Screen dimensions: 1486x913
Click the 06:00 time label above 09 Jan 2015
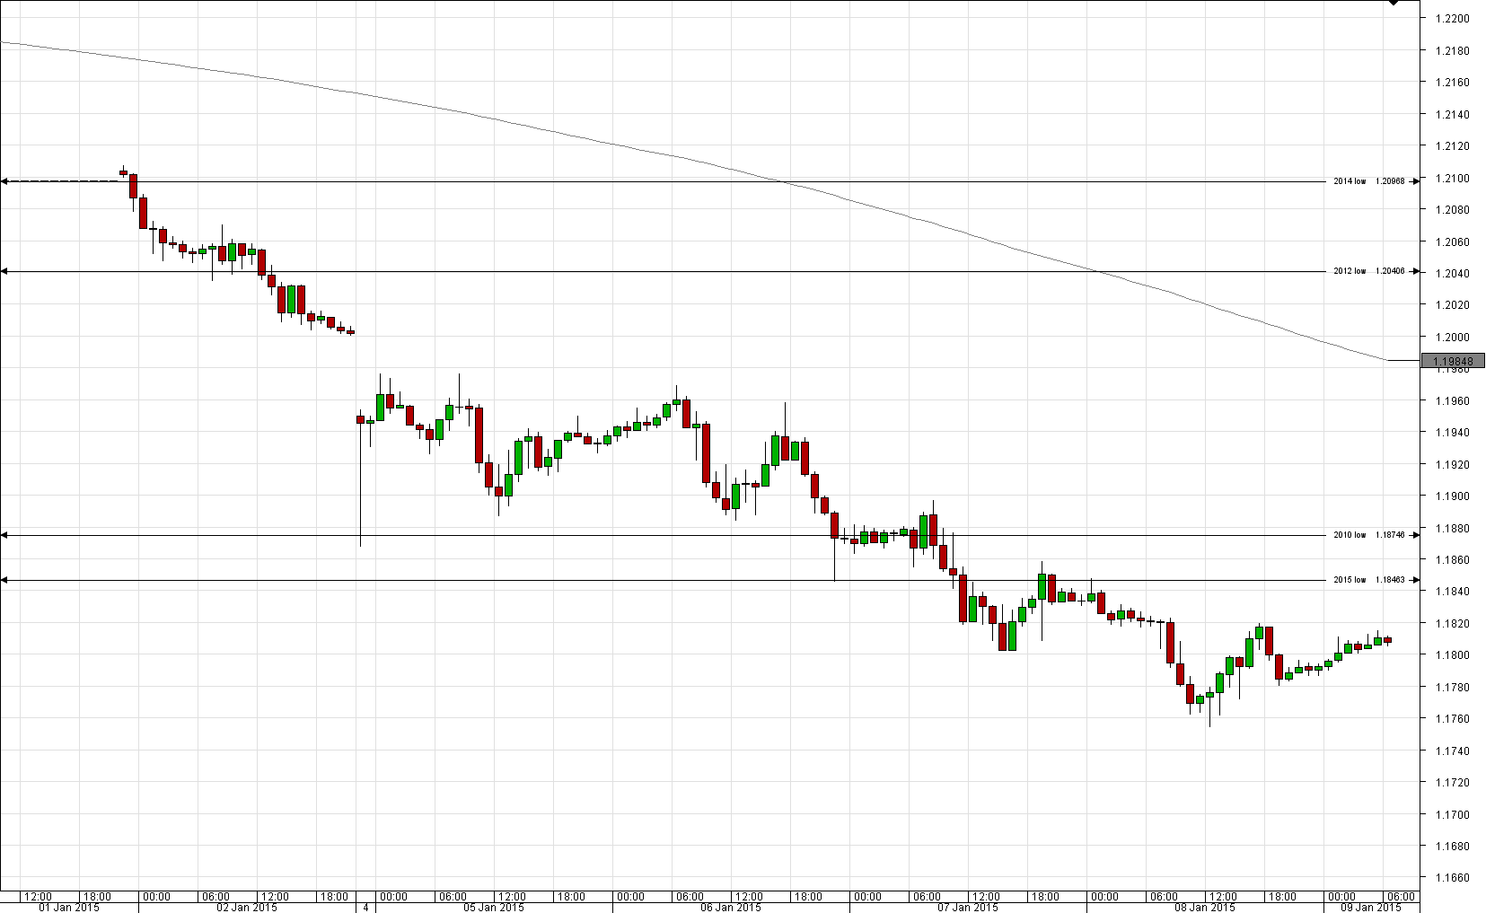coord(1401,897)
